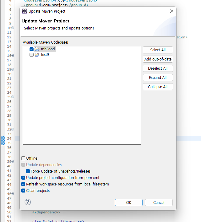Click line number 34 in the editor gutter
The height and width of the screenshot is (222, 201).
[9, 138]
